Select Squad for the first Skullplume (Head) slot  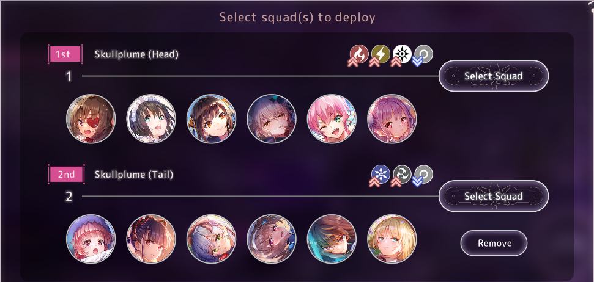click(493, 76)
